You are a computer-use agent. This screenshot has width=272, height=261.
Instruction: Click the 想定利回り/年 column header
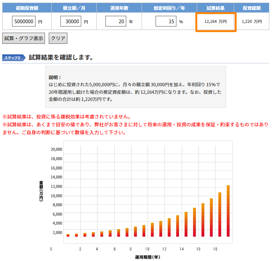click(169, 8)
